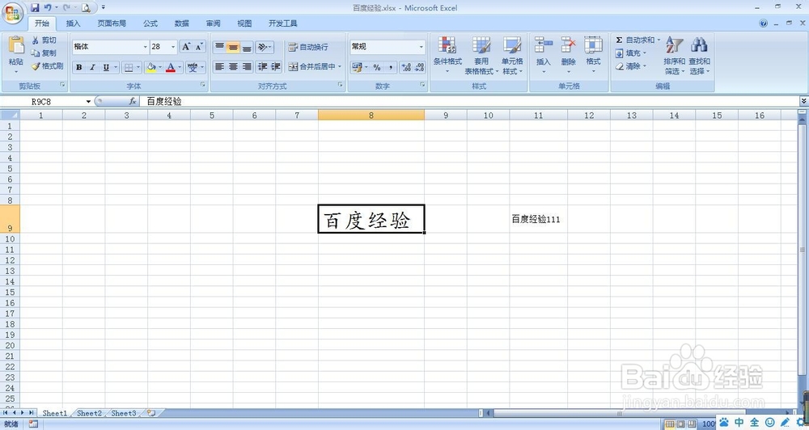Switch to the 审阅 tab
Viewport: 809px width, 430px height.
(x=213, y=23)
